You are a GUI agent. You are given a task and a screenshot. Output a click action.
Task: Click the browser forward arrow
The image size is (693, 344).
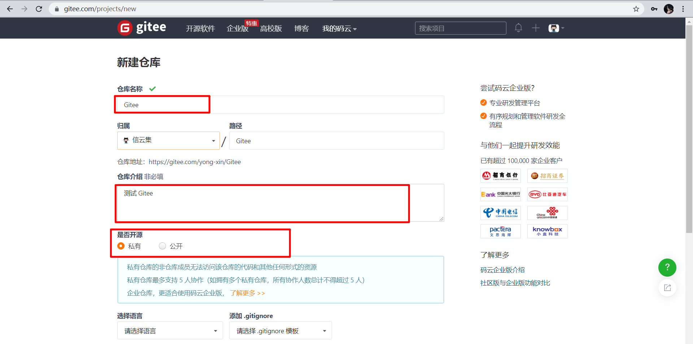point(24,9)
